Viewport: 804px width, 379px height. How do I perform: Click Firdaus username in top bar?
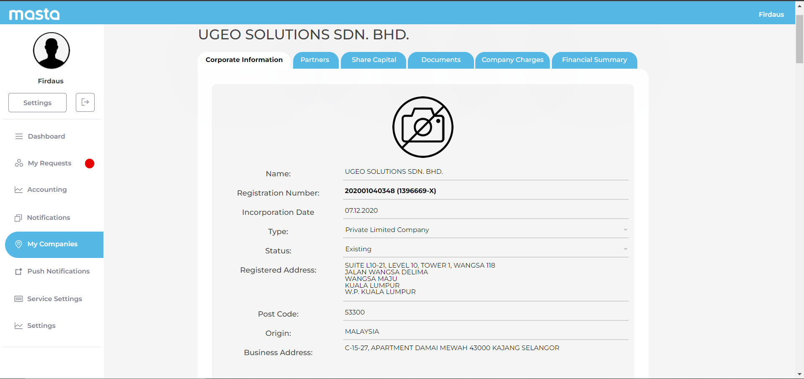771,14
